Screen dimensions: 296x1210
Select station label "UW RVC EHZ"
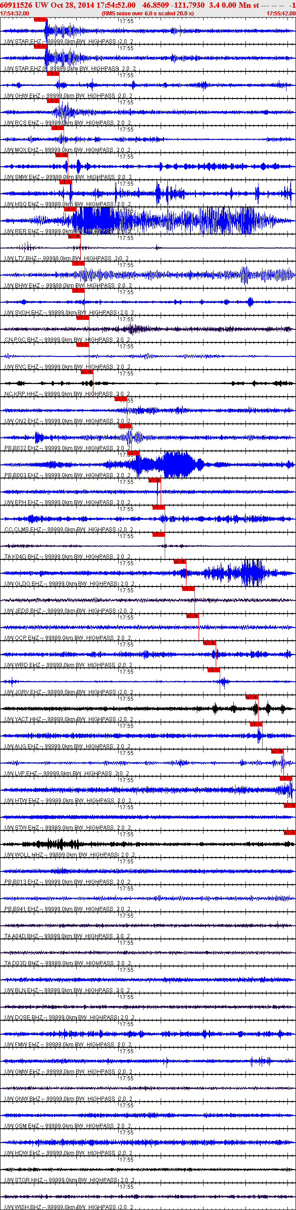point(22,367)
